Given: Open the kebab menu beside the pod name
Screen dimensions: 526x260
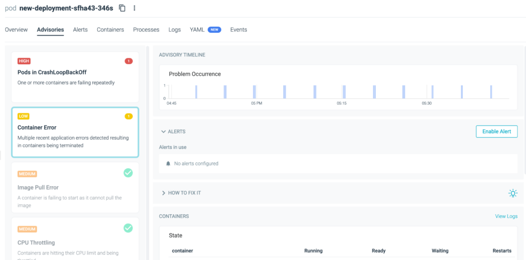Looking at the screenshot, I should click(x=134, y=8).
